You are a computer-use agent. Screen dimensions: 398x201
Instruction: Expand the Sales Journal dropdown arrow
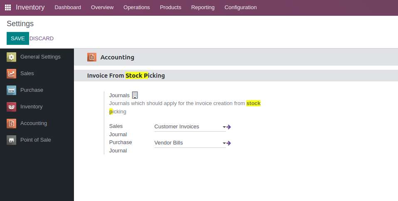(x=224, y=127)
